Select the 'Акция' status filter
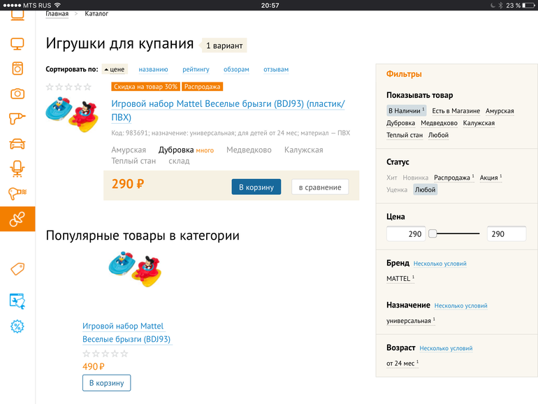This screenshot has height=404, width=538. point(490,178)
